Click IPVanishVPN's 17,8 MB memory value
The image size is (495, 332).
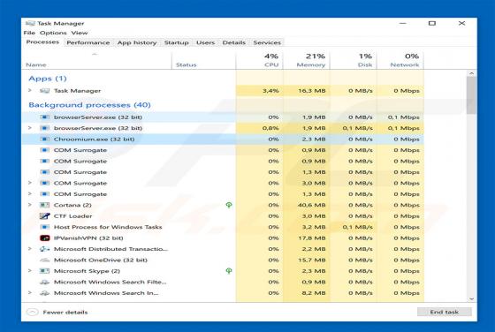tap(312, 238)
